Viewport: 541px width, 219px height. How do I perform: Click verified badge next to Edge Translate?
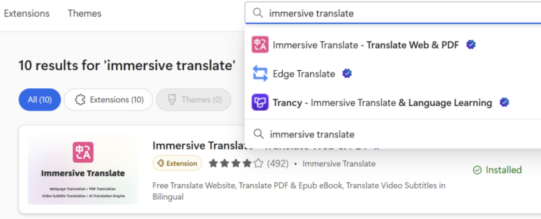point(347,74)
